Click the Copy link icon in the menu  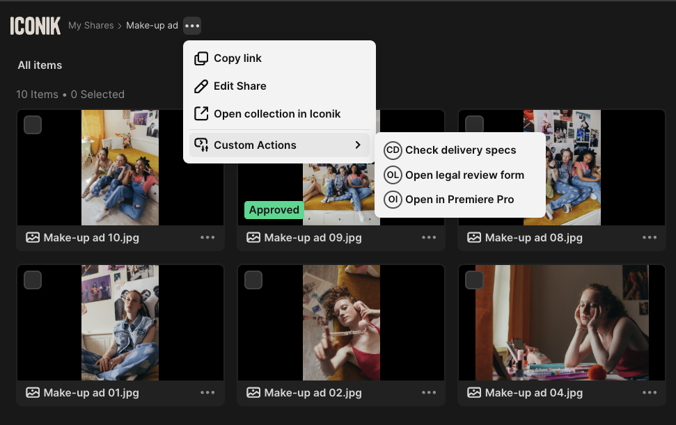pyautogui.click(x=201, y=58)
